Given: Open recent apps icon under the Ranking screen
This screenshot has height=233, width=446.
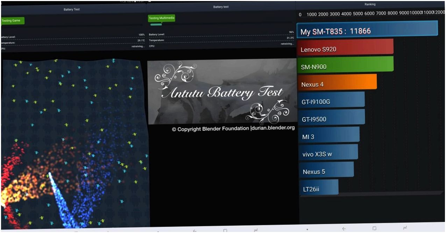Looking at the screenshot, I should click(x=405, y=228).
